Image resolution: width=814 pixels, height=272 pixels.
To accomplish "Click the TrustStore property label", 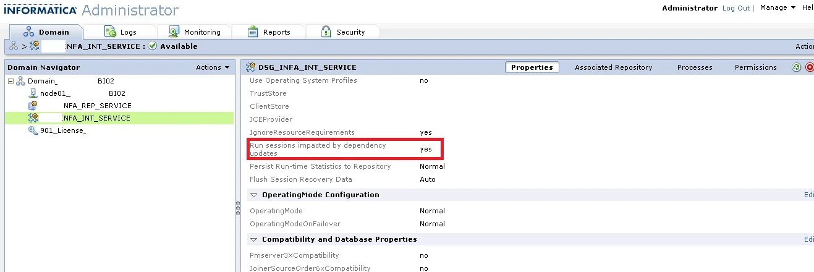I will coord(268,93).
